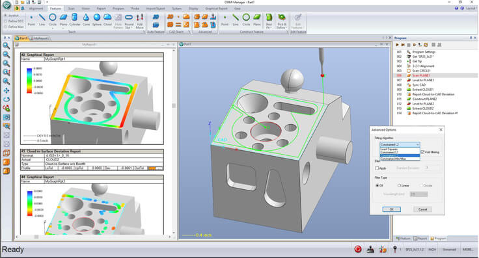Enable the Apply filter checkbox
Screen dimensions: 479x258
[377, 168]
